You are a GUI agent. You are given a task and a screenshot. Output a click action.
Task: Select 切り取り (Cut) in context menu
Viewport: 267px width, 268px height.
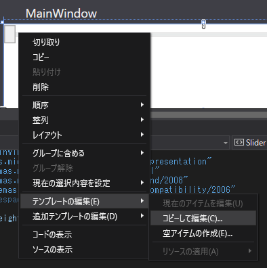85,42
